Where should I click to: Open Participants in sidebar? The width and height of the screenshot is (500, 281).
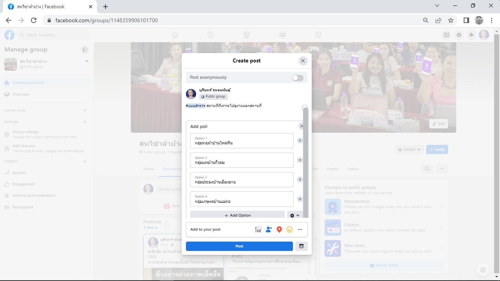tap(47, 207)
